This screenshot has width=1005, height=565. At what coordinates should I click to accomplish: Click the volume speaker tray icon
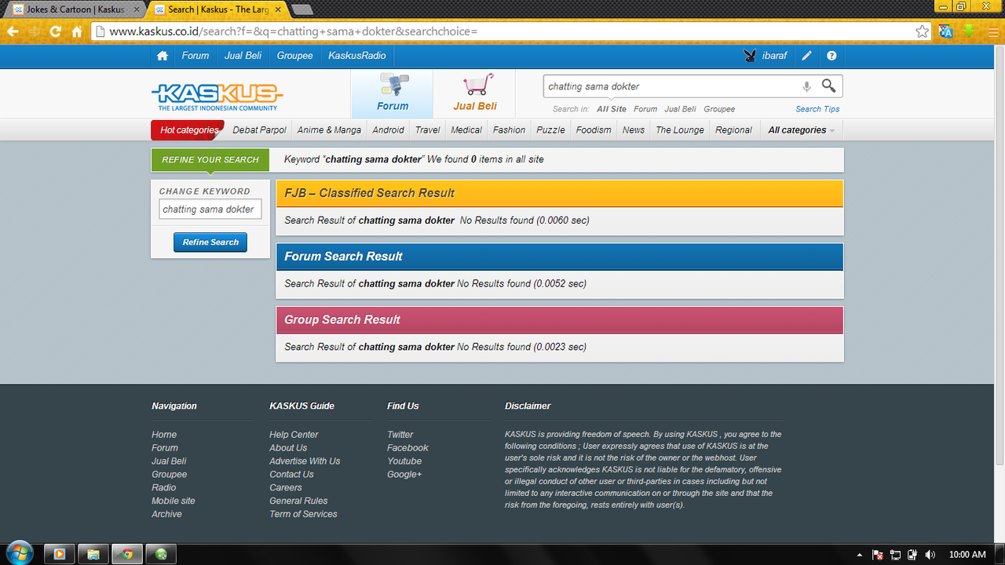pos(930,555)
